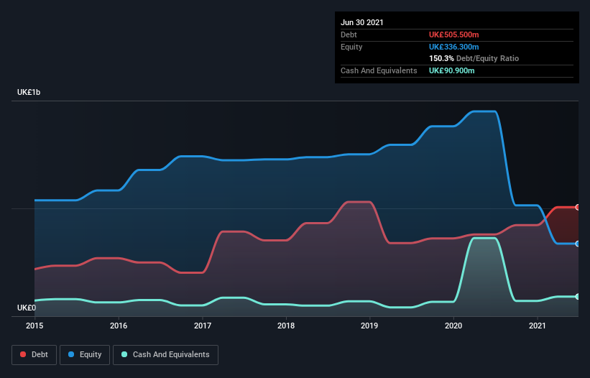Viewport: 590px width, 378px height.
Task: Click the UK£1b y-axis label
Action: pyautogui.click(x=29, y=92)
